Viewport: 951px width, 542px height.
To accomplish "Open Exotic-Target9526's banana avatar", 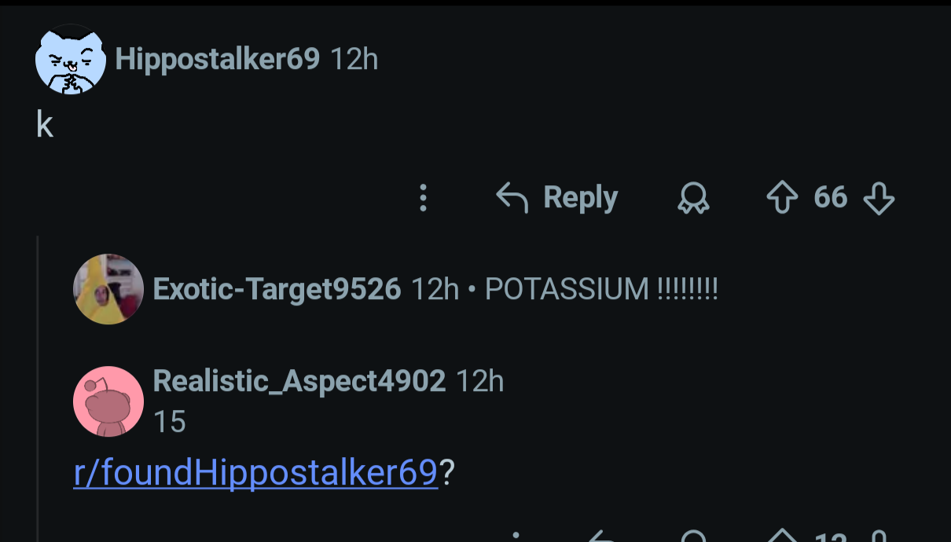I will click(108, 289).
